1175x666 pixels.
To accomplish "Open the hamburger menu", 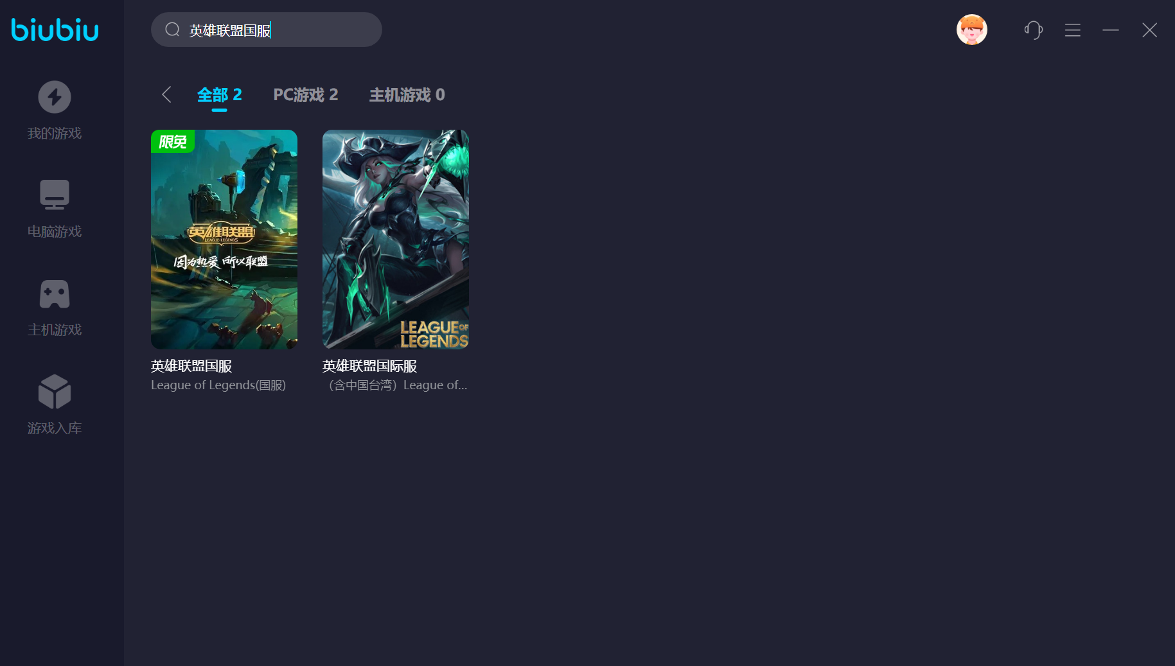I will [x=1072, y=30].
